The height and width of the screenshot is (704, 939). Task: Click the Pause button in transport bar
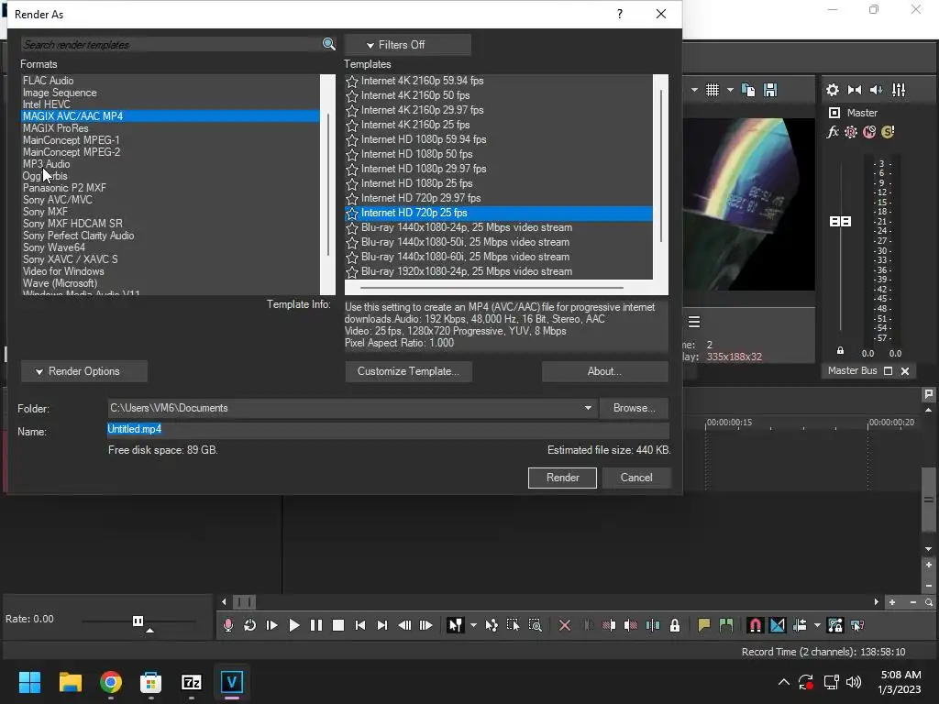(316, 625)
